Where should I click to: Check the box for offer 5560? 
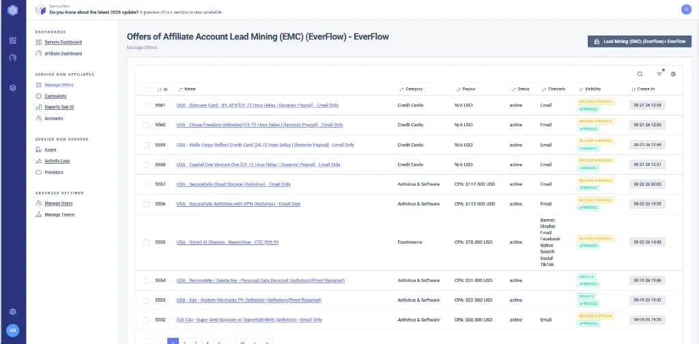(146, 125)
